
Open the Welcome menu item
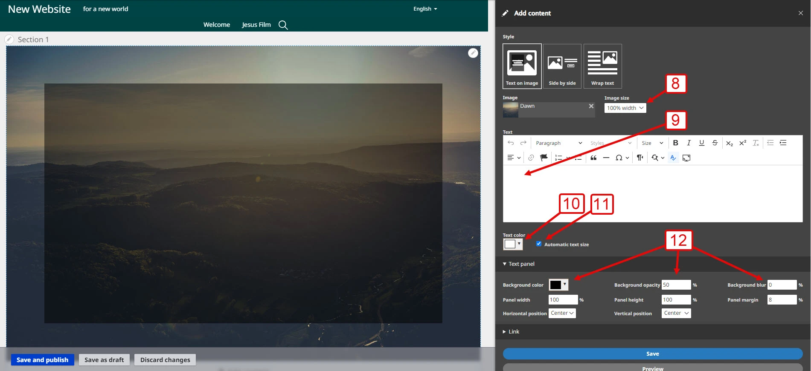tap(216, 25)
